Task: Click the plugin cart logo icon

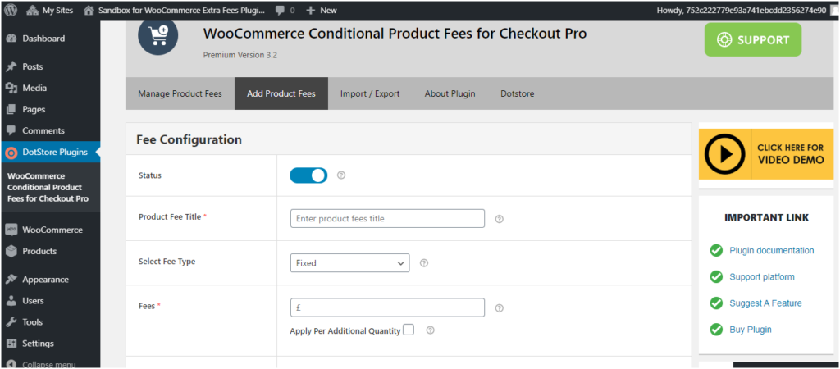Action: (158, 34)
